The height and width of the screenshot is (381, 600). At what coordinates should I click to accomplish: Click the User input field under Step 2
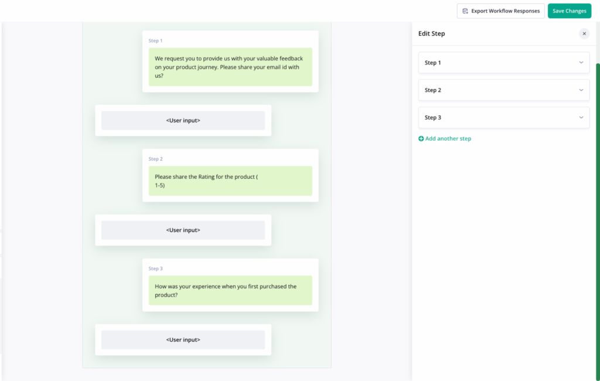[183, 230]
